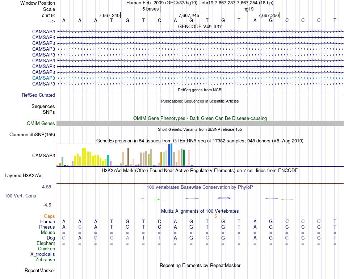Open the Common dbSNP(155) track label
Screen dimensions: 344x279
pyautogui.click(x=32, y=134)
